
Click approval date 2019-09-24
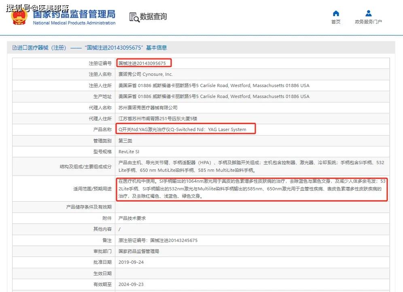131,262
